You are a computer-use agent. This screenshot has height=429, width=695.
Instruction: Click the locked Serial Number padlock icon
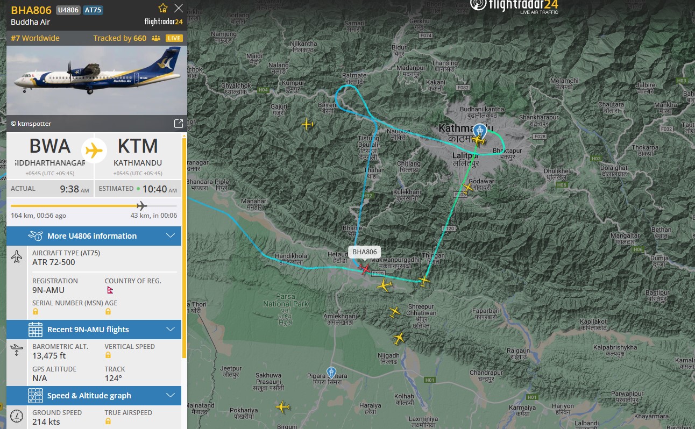tap(36, 311)
